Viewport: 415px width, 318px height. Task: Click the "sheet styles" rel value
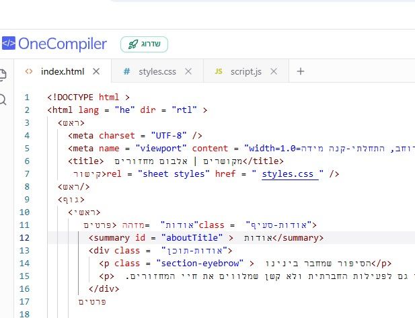[x=174, y=174]
